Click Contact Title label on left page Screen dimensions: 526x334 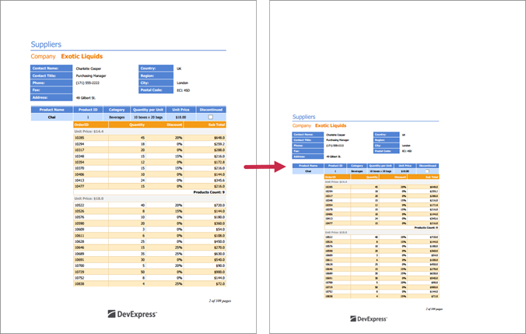coord(51,76)
